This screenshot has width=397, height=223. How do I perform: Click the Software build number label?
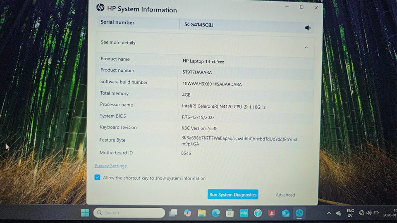(x=124, y=82)
